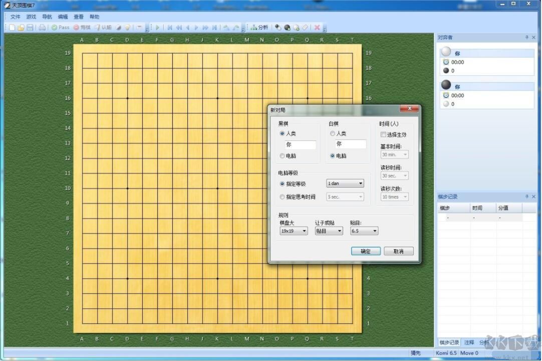Confirm with the 确定 button
The image size is (542, 361).
(366, 251)
